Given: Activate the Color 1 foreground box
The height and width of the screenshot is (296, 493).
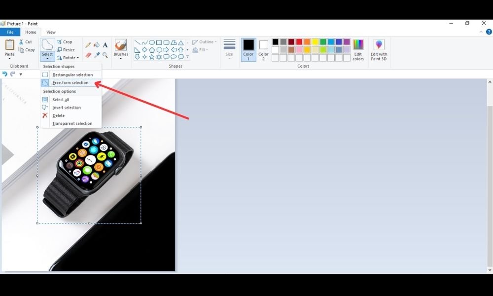Looking at the screenshot, I should coord(248,50).
